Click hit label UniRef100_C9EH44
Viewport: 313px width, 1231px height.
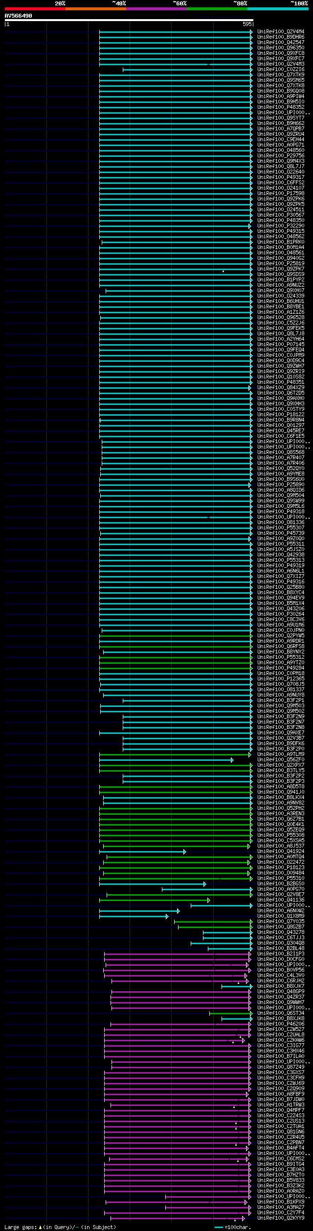coord(281,140)
